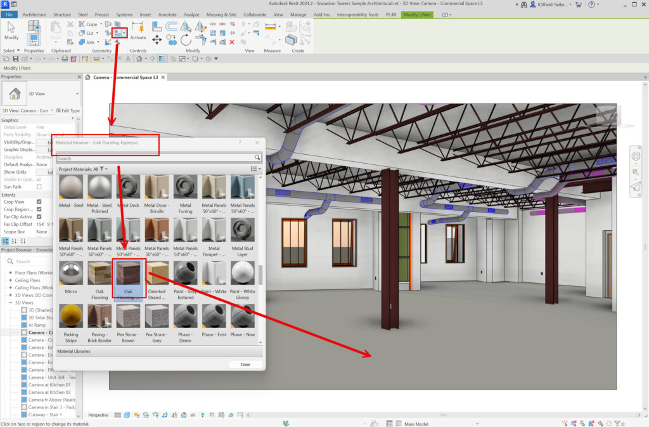Toggle the Sun Path checkbox
The image size is (649, 427).
click(x=39, y=187)
